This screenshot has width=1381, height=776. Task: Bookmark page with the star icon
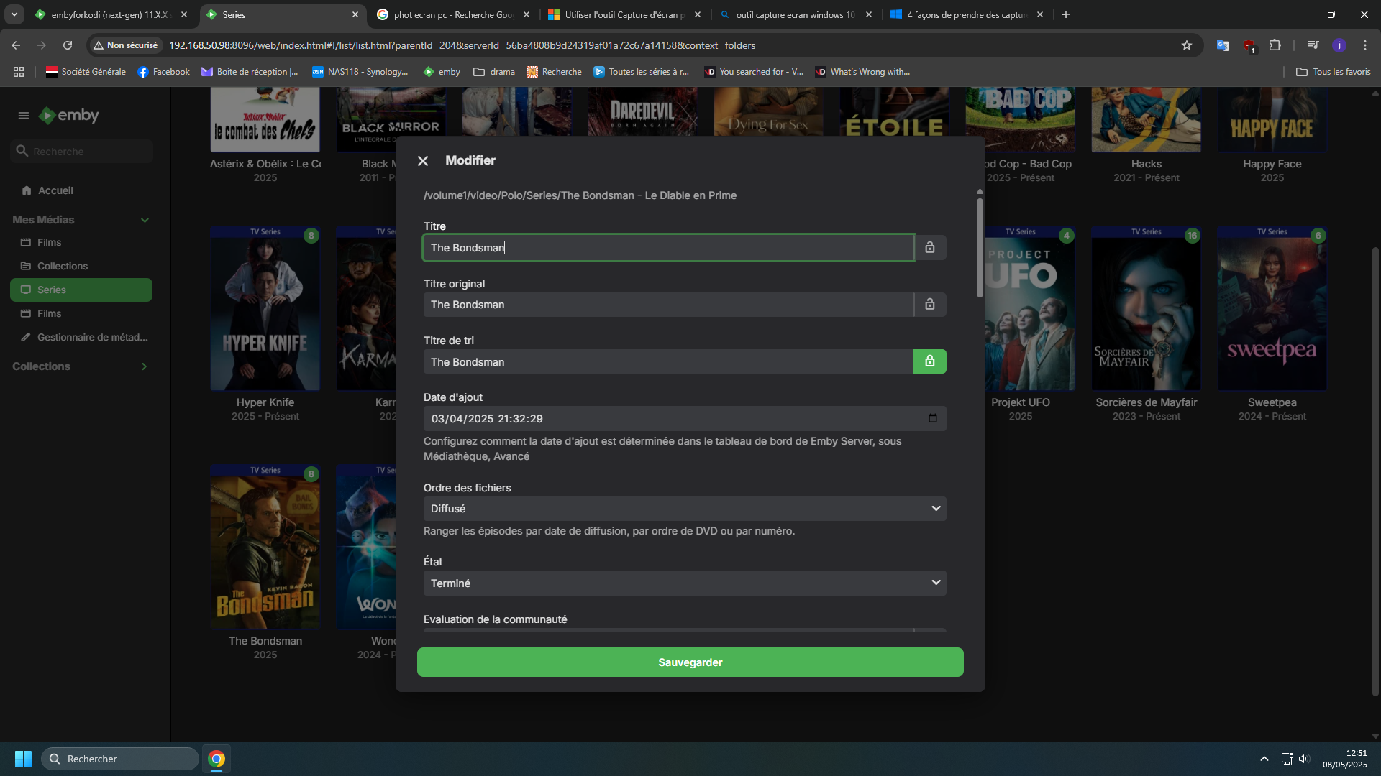click(x=1187, y=45)
